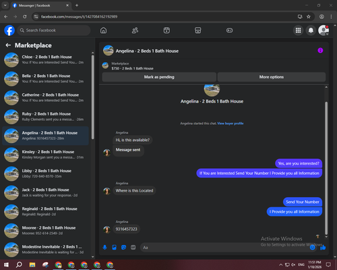
Task: Open Windows taskbar search
Action: tap(19, 265)
